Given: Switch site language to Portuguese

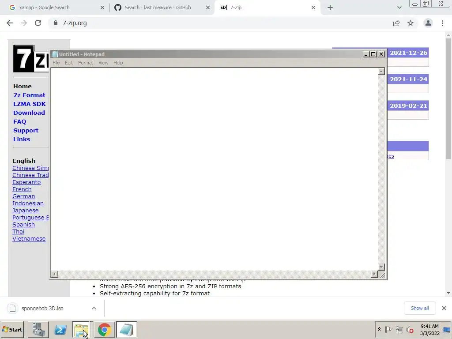Looking at the screenshot, I should tap(30, 217).
